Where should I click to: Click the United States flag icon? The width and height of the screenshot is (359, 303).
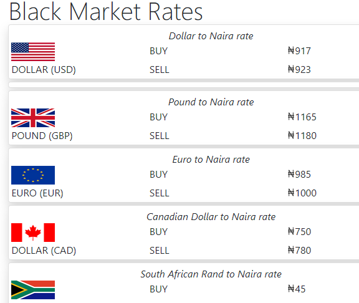[x=33, y=52]
